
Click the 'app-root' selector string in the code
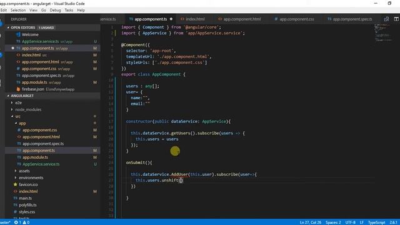161,51
